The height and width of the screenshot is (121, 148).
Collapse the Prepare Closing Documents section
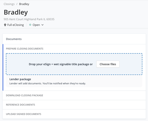25,49
